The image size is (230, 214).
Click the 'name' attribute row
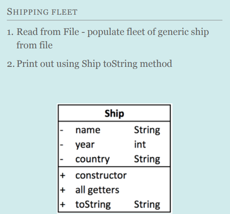[114, 130]
